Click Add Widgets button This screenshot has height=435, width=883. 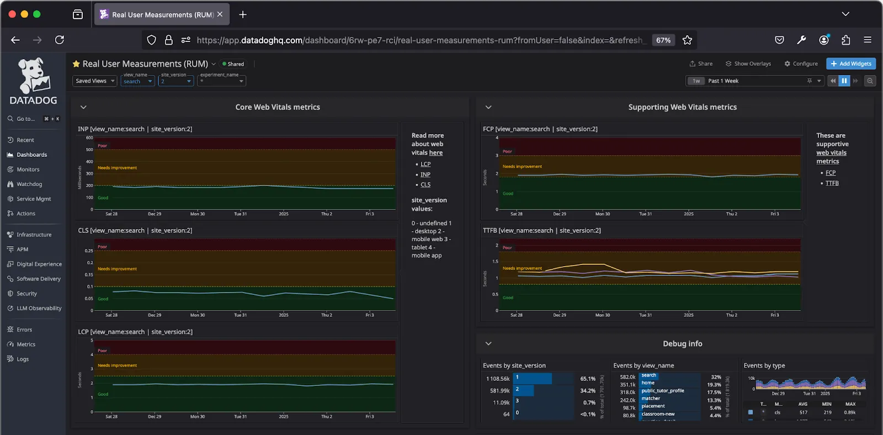pyautogui.click(x=850, y=64)
